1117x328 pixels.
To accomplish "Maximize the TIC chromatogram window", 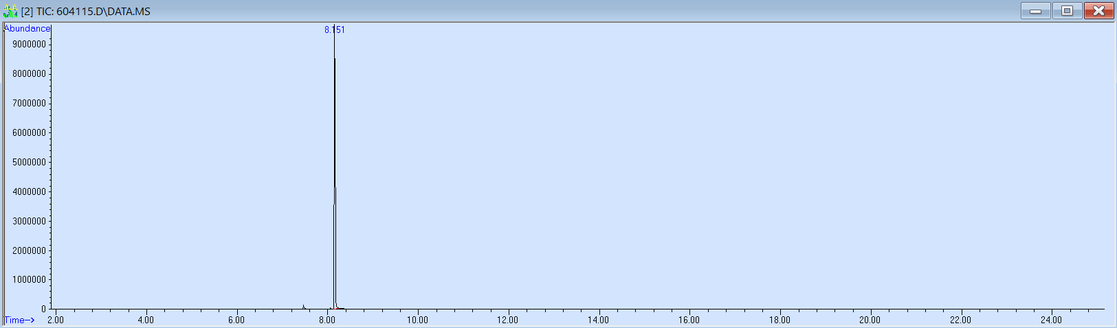I will (1067, 11).
